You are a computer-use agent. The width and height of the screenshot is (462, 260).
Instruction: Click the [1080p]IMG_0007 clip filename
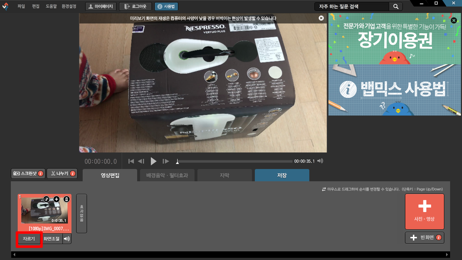(x=49, y=229)
